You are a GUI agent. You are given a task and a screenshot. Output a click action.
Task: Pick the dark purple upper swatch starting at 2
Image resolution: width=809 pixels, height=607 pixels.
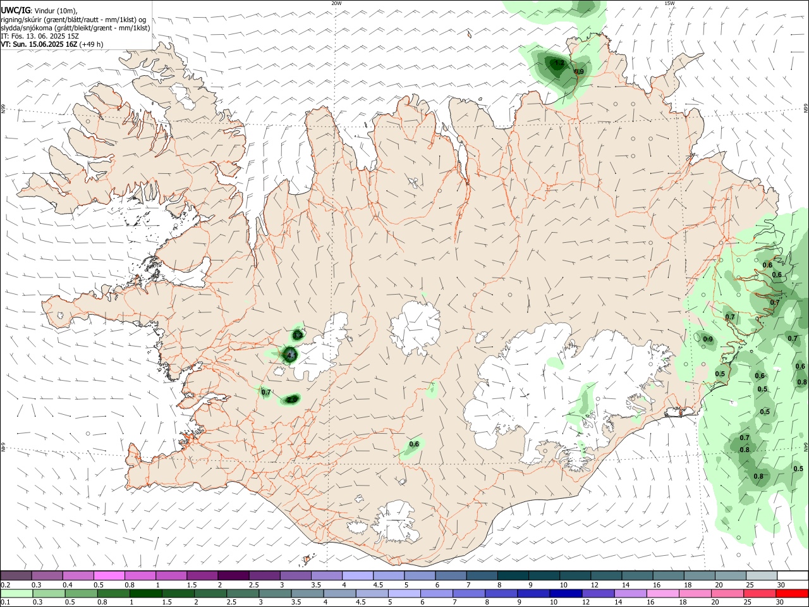click(233, 575)
